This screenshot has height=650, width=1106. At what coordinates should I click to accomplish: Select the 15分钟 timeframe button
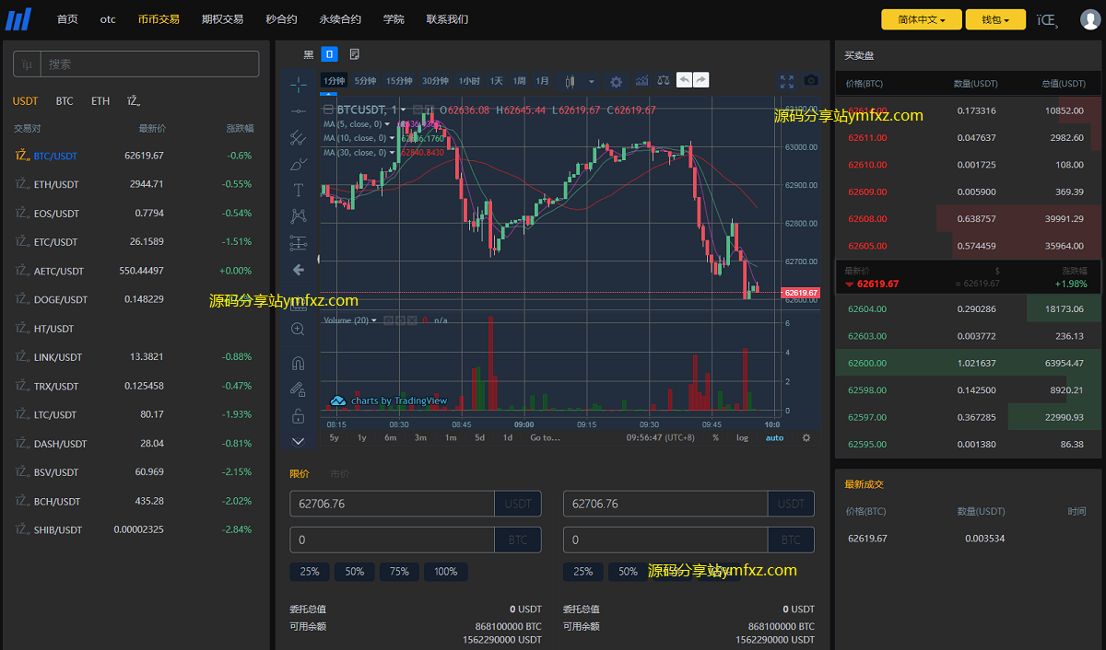click(399, 81)
